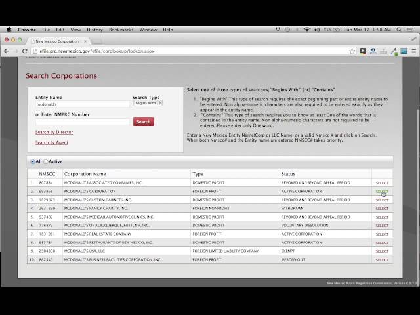Click the Wi-Fi status icon
The image size is (420, 315).
point(307,30)
